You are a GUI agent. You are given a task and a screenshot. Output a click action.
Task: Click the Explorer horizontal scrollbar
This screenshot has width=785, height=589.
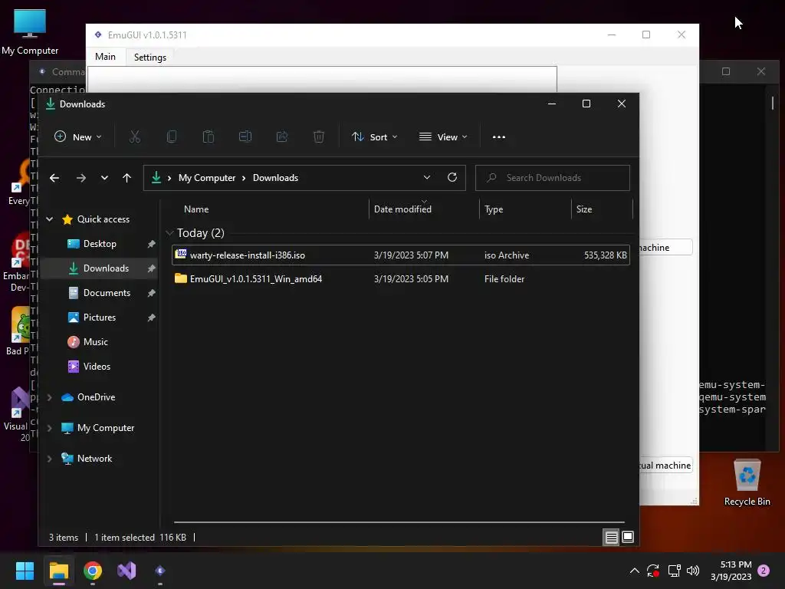pos(399,522)
